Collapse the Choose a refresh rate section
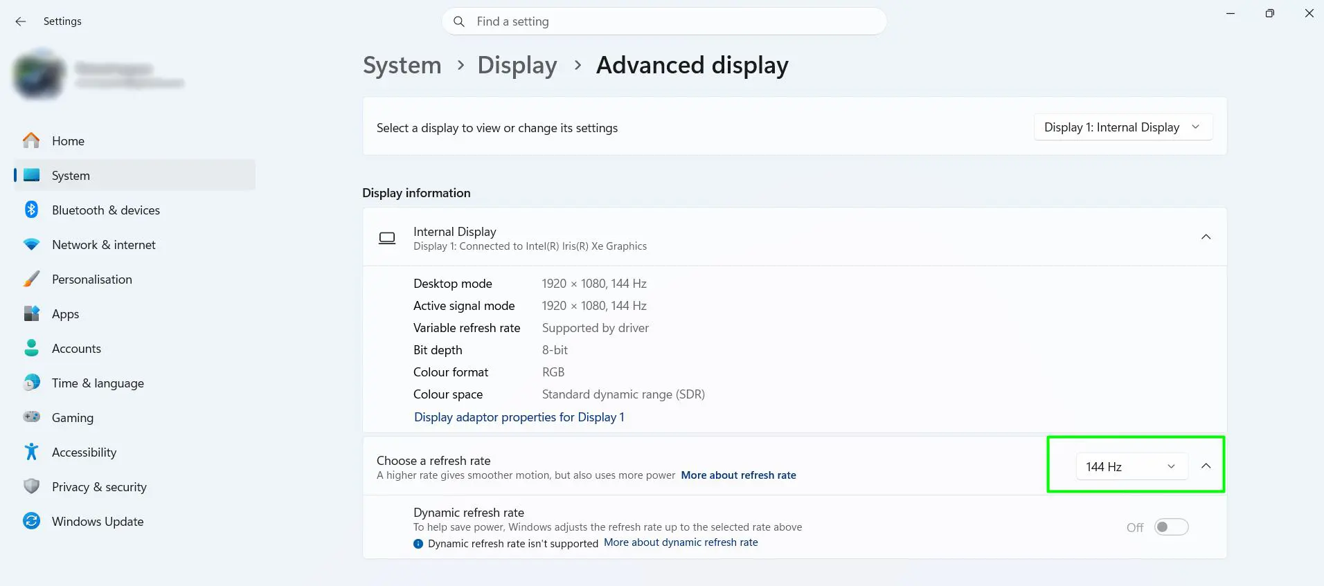Image resolution: width=1324 pixels, height=586 pixels. (x=1206, y=466)
